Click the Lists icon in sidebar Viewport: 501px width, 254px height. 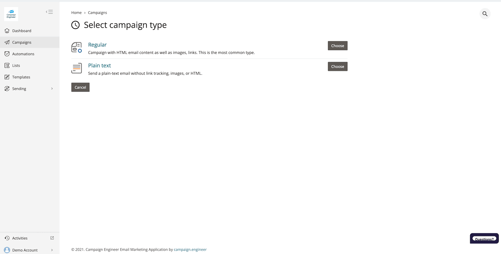click(7, 66)
